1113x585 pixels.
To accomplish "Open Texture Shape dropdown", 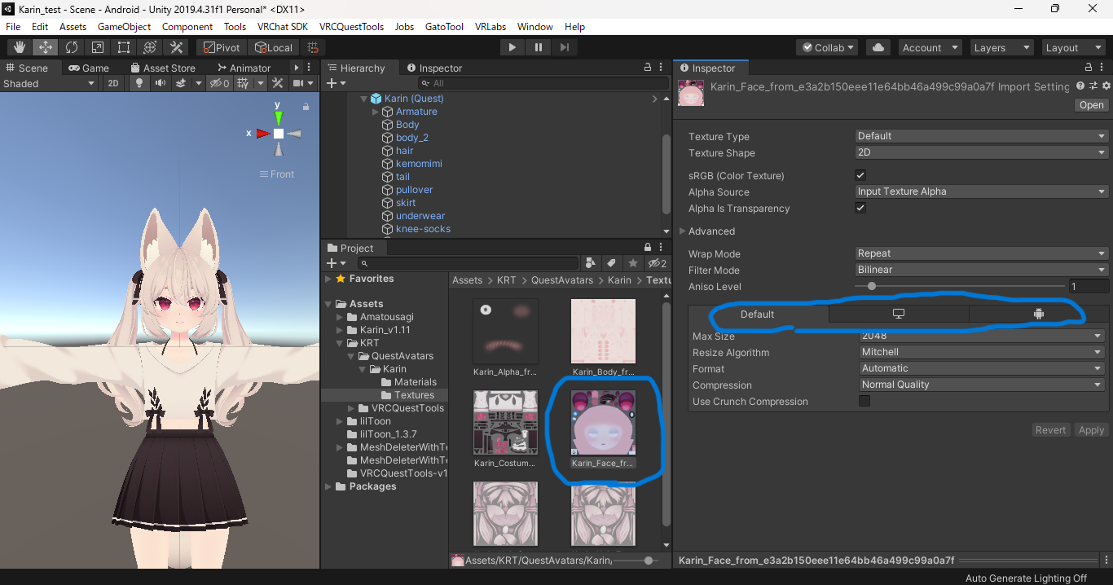I will click(x=982, y=152).
